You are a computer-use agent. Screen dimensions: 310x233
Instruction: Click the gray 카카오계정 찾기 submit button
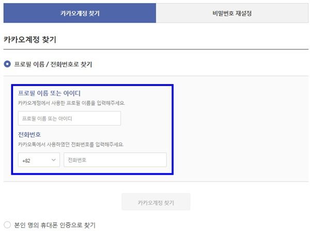click(156, 202)
